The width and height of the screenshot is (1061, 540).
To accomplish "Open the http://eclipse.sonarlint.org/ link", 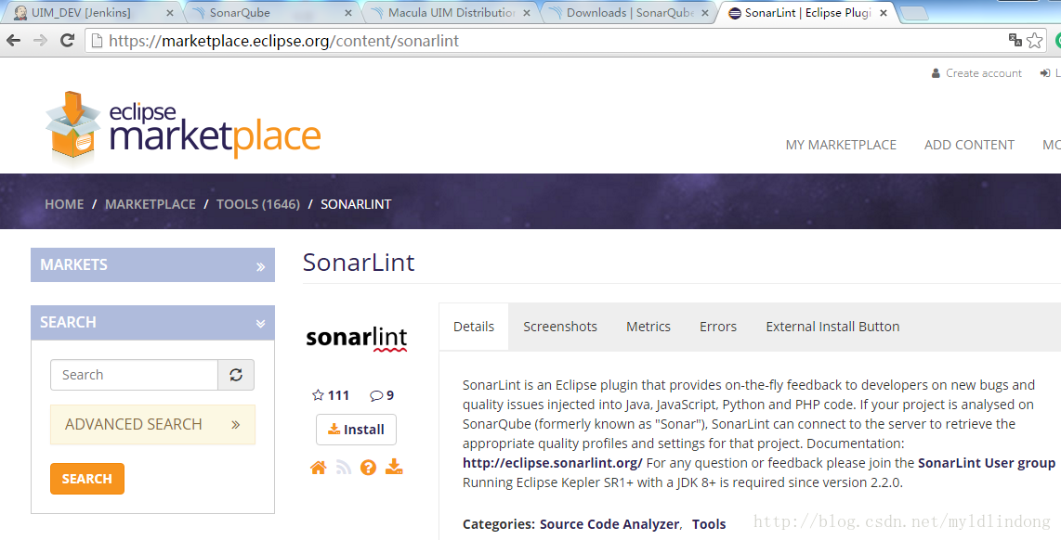I will tap(552, 463).
